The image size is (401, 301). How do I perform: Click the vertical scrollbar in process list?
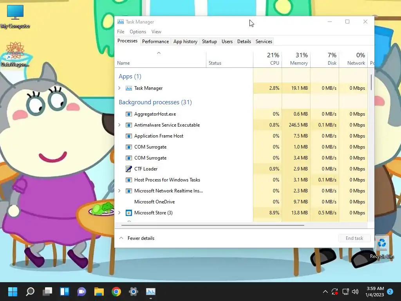(x=371, y=82)
